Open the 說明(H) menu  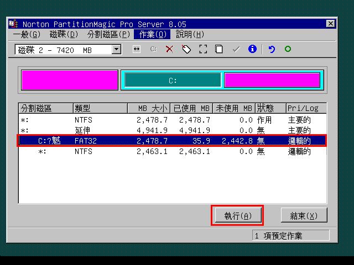[x=190, y=34]
